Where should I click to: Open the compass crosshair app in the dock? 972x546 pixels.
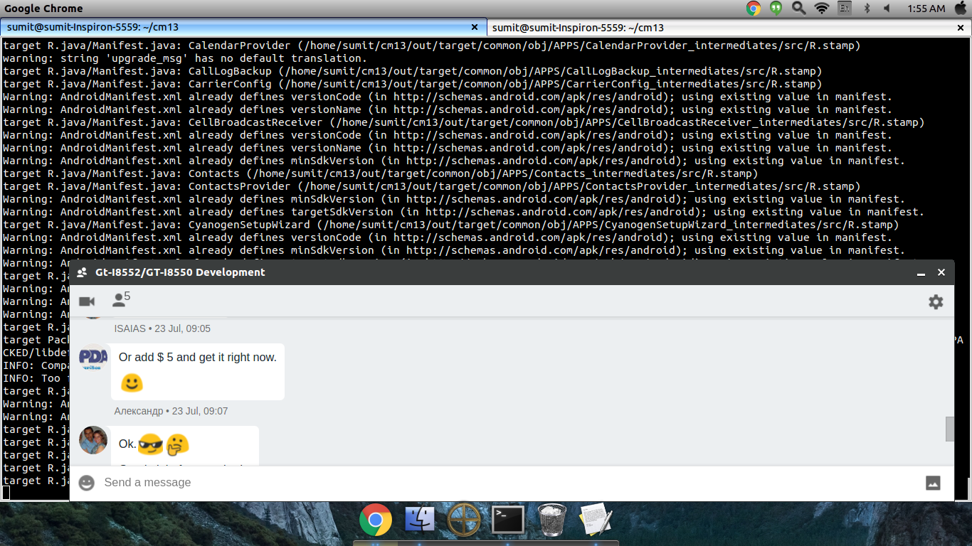coord(464,520)
